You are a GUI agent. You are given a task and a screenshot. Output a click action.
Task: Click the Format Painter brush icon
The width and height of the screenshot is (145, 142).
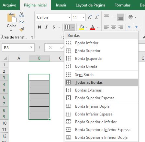pos(22,29)
